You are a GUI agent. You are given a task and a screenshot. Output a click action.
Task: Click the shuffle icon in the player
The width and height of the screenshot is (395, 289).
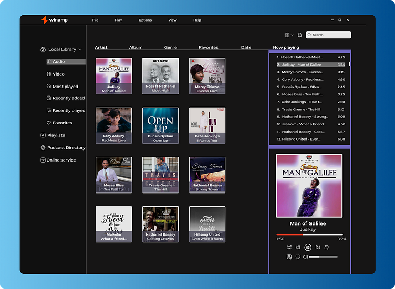tap(289, 247)
